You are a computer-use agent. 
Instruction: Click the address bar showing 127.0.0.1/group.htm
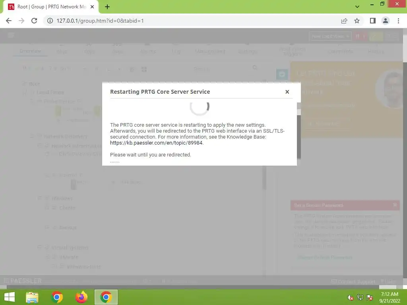click(192, 21)
